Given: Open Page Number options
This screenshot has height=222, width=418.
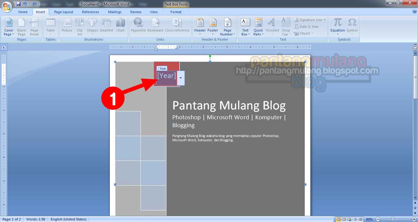Looking at the screenshot, I should (x=227, y=27).
